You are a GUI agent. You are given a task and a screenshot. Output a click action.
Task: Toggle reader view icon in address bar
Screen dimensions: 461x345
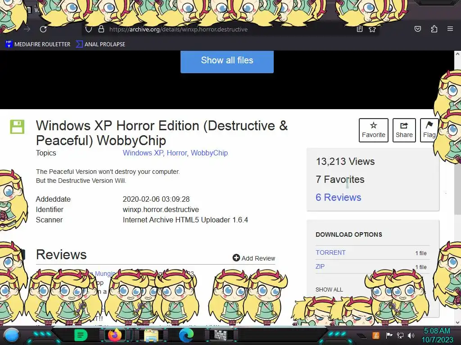point(359,29)
